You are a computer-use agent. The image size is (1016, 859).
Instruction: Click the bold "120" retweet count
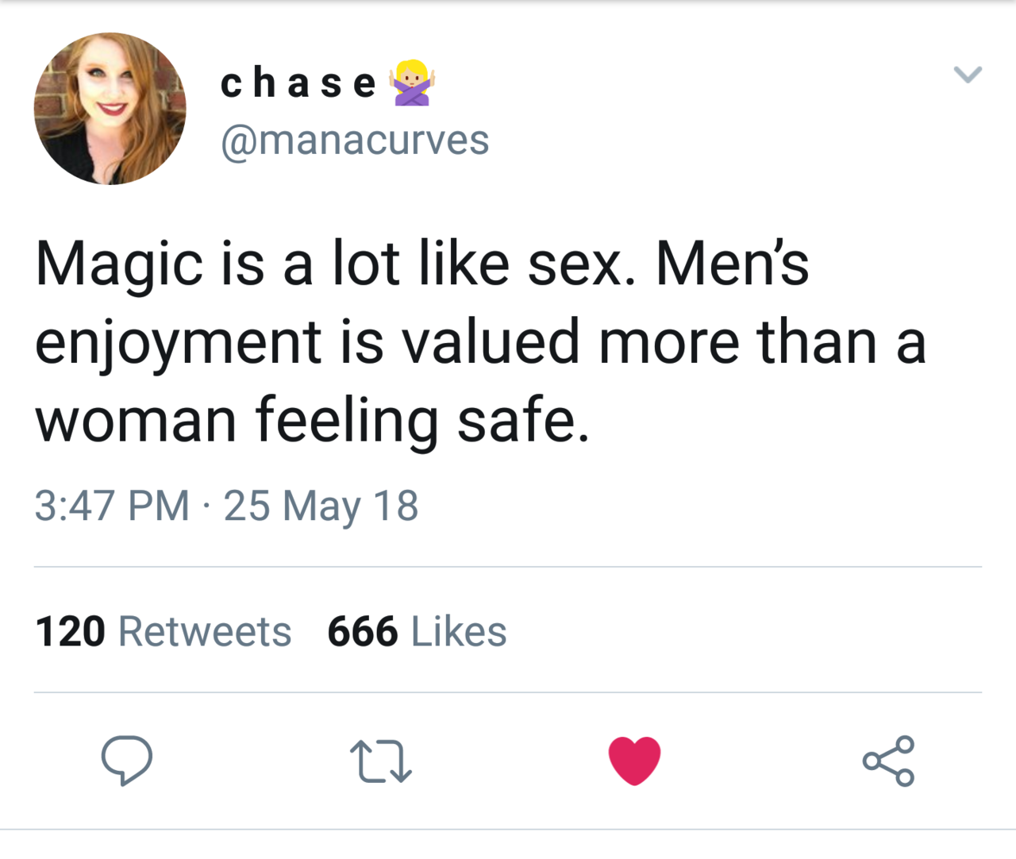(70, 632)
